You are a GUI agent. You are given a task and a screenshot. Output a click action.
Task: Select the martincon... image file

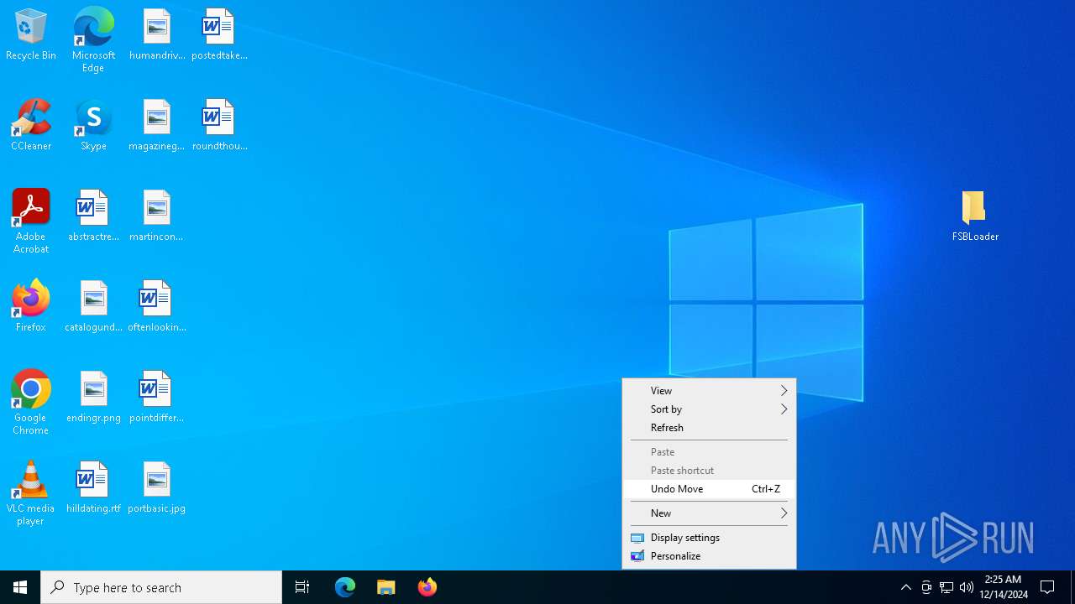[x=157, y=216]
